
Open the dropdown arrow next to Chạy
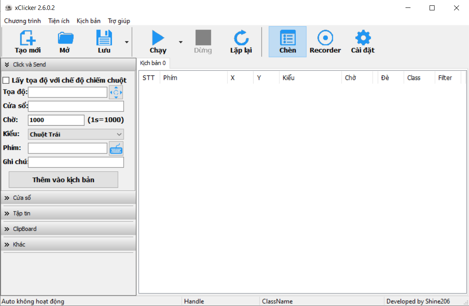point(181,42)
